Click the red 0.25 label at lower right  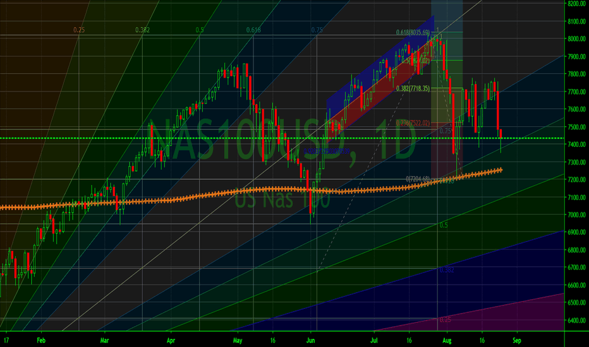[445, 320]
